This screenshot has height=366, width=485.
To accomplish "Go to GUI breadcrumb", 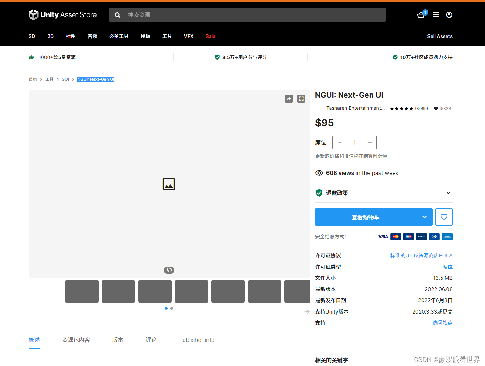I will pyautogui.click(x=65, y=79).
